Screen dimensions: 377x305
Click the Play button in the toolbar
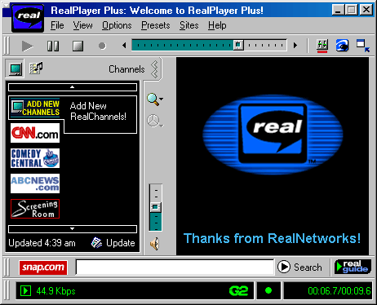(27, 46)
